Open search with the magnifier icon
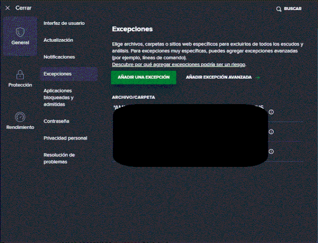Viewport: 318px width, 243px height. [279, 9]
